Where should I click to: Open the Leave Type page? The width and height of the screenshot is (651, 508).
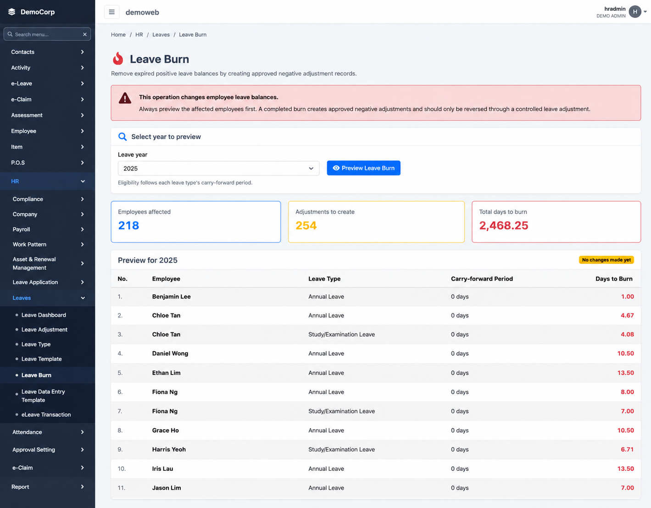pos(36,344)
